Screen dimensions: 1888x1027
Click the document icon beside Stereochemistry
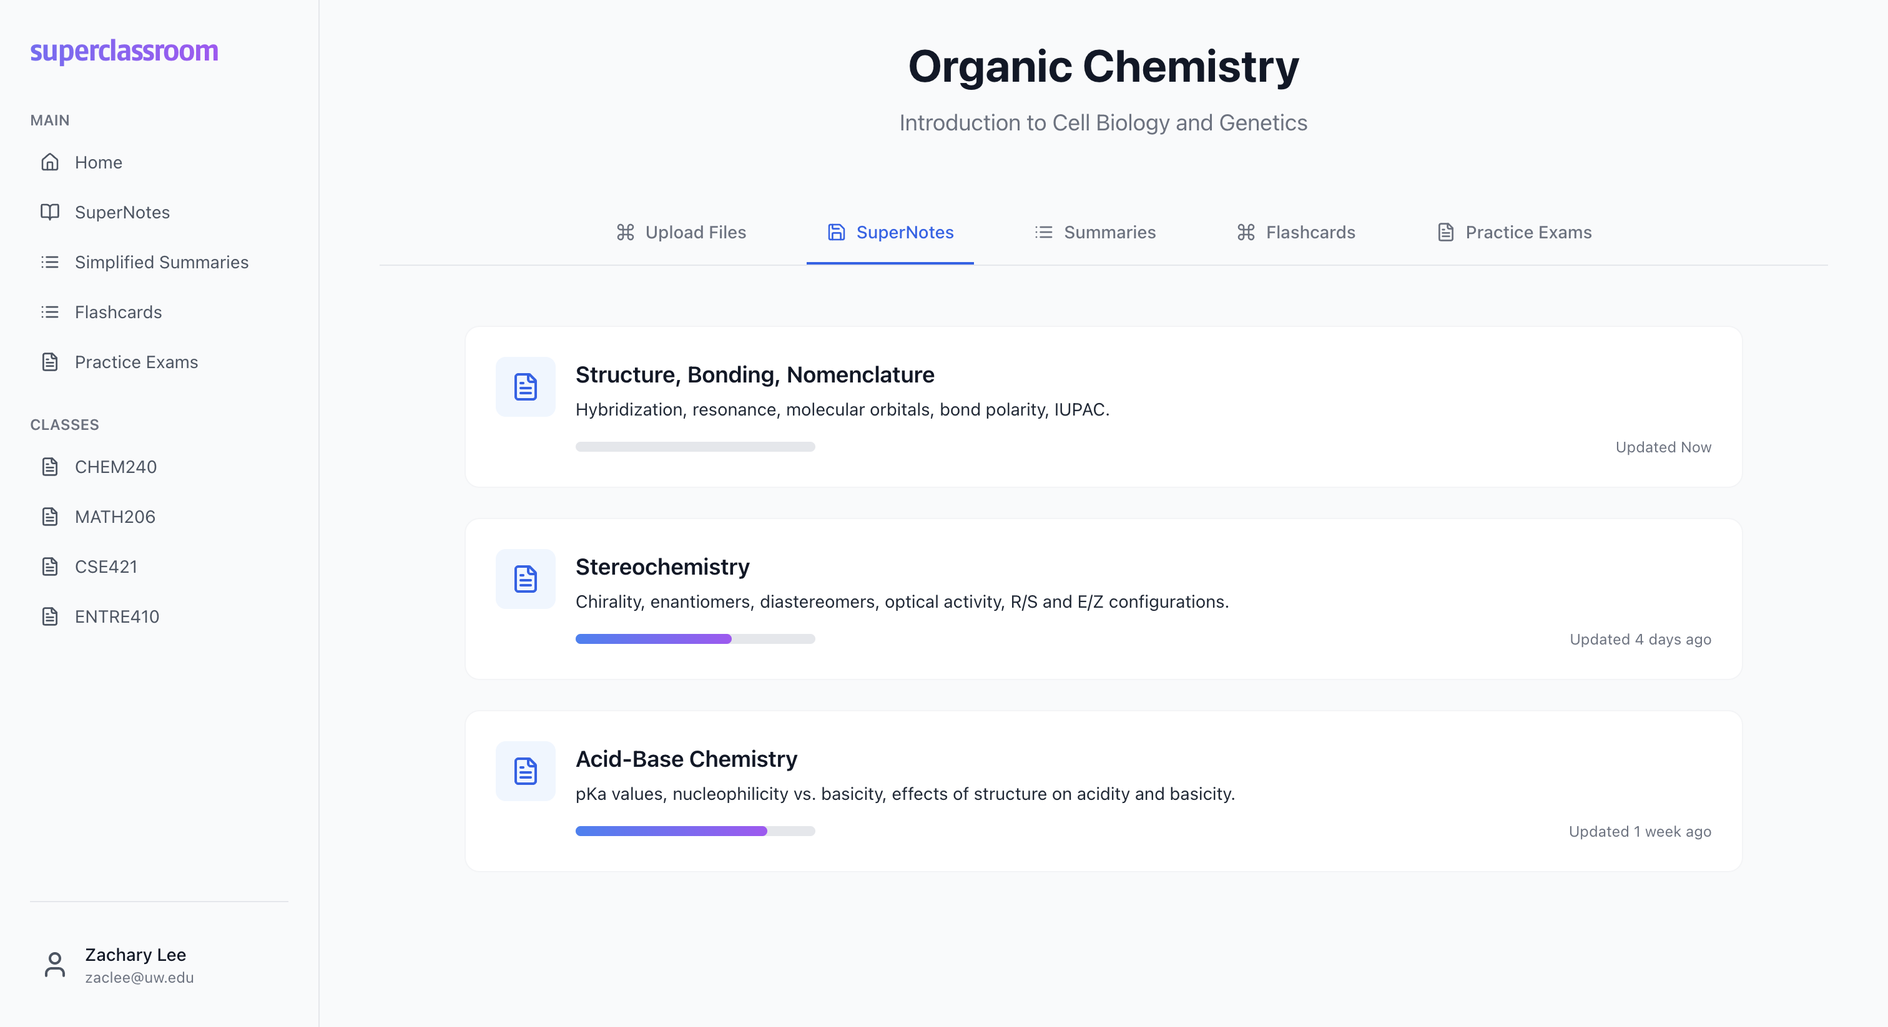(525, 578)
